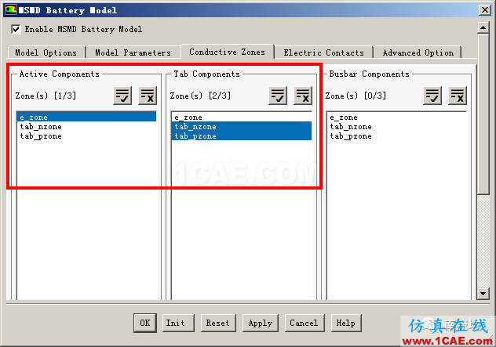496x347 pixels.
Task: Deselect all zones in Tab Components
Action: click(x=303, y=96)
